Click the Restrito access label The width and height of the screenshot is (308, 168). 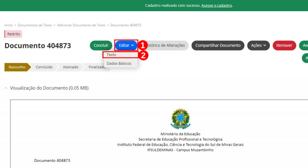(13, 34)
